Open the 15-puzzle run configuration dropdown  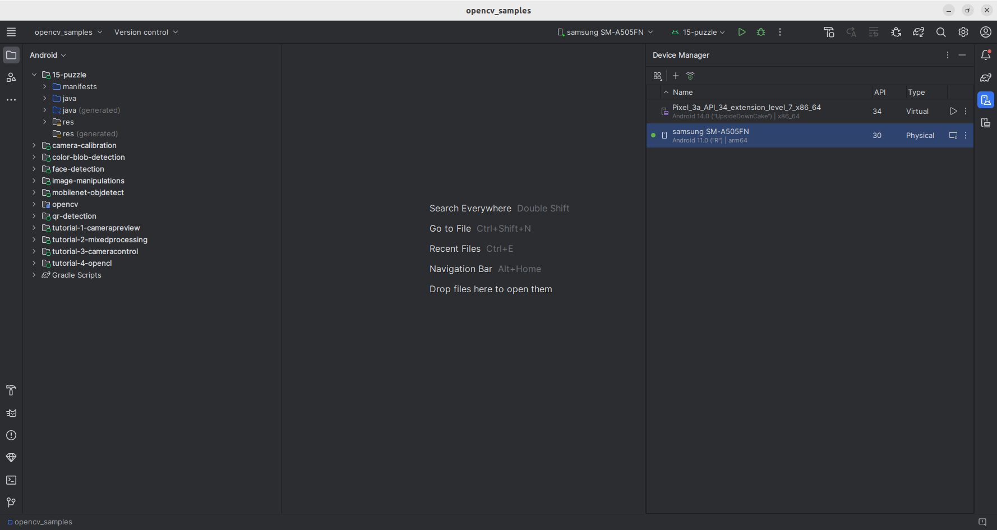[x=699, y=32]
